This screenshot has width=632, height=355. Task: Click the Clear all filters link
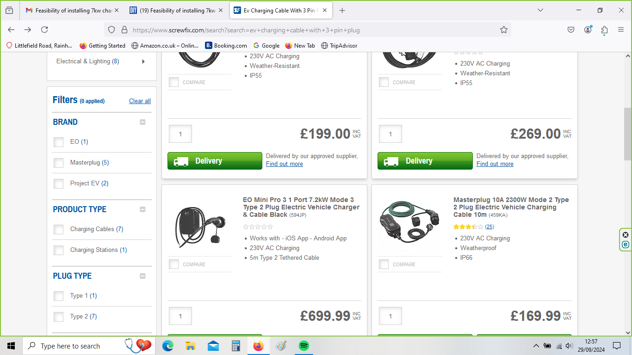coord(140,101)
